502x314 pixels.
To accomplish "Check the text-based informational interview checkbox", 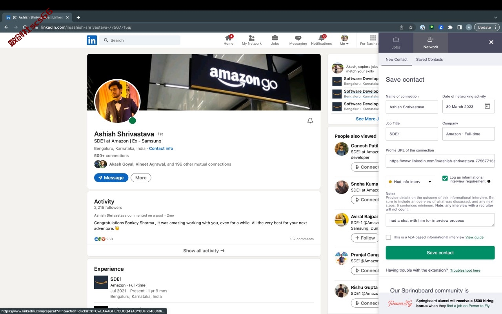I will point(388,237).
